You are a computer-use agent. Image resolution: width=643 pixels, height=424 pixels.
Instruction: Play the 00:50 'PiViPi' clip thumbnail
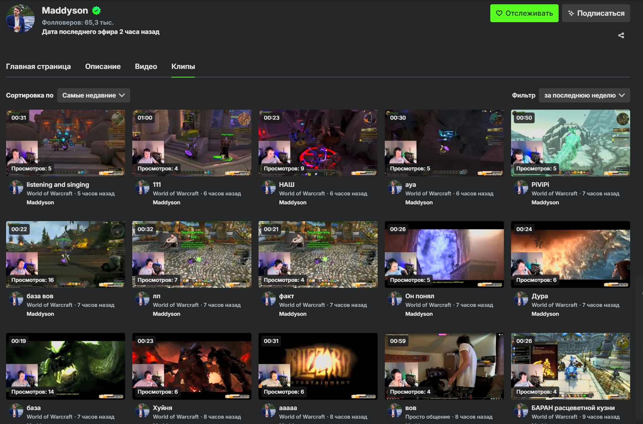[x=570, y=143]
